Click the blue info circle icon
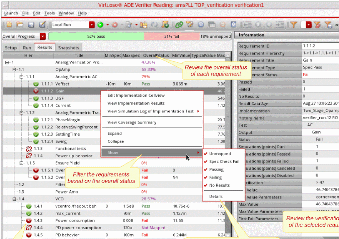The width and height of the screenshot is (339, 239). coord(201,25)
